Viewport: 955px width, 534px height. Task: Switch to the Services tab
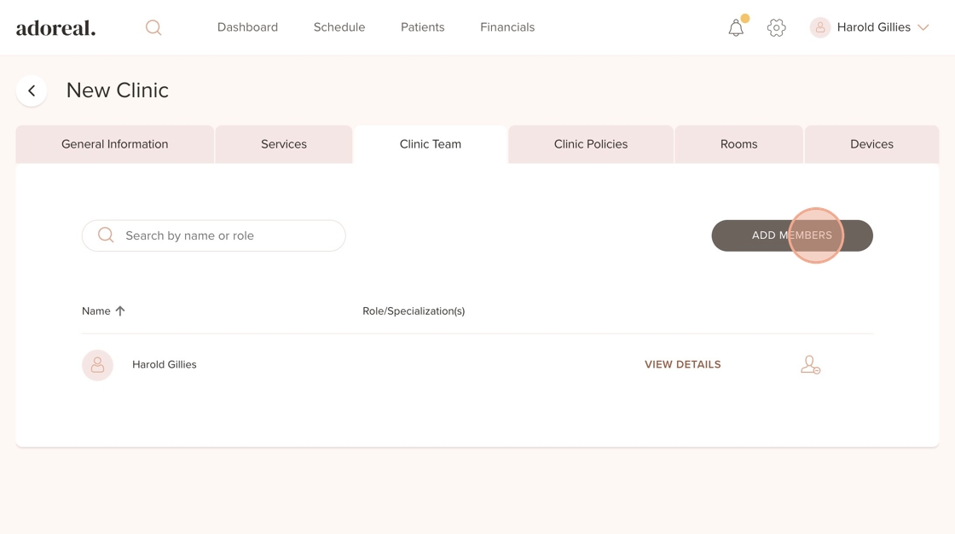tap(284, 144)
